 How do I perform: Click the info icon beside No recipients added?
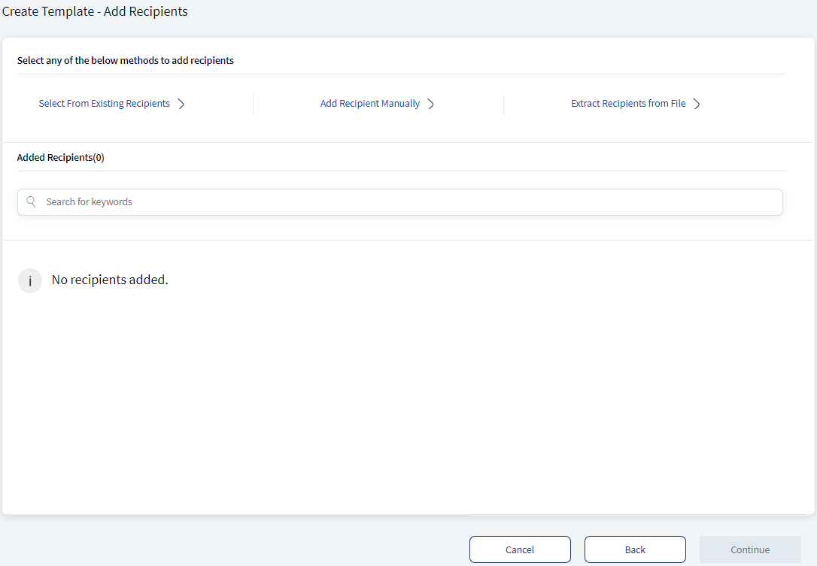coord(30,281)
